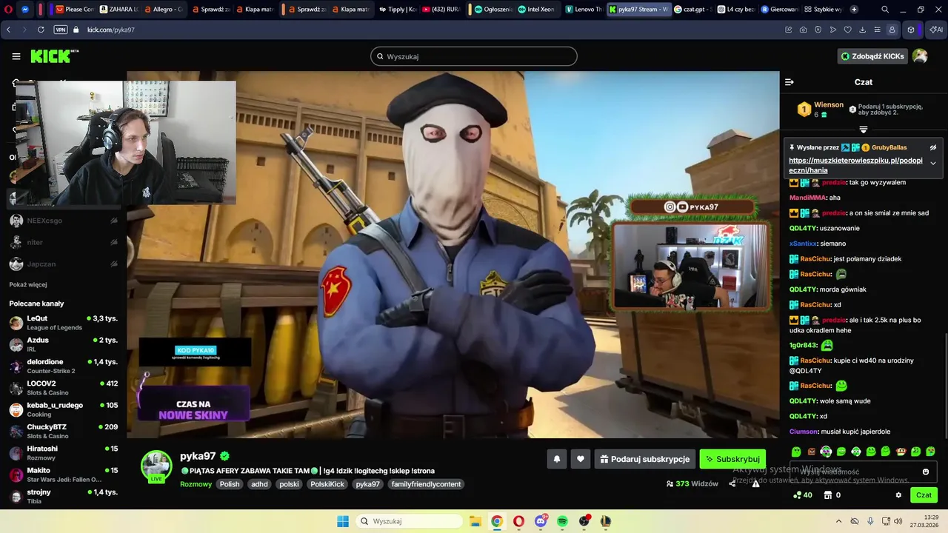This screenshot has width=948, height=533.
Task: Open Hiratoshi recommended channel
Action: (x=63, y=453)
